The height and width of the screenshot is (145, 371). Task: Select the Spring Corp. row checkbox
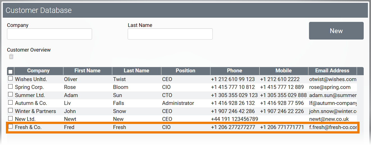(x=10, y=86)
